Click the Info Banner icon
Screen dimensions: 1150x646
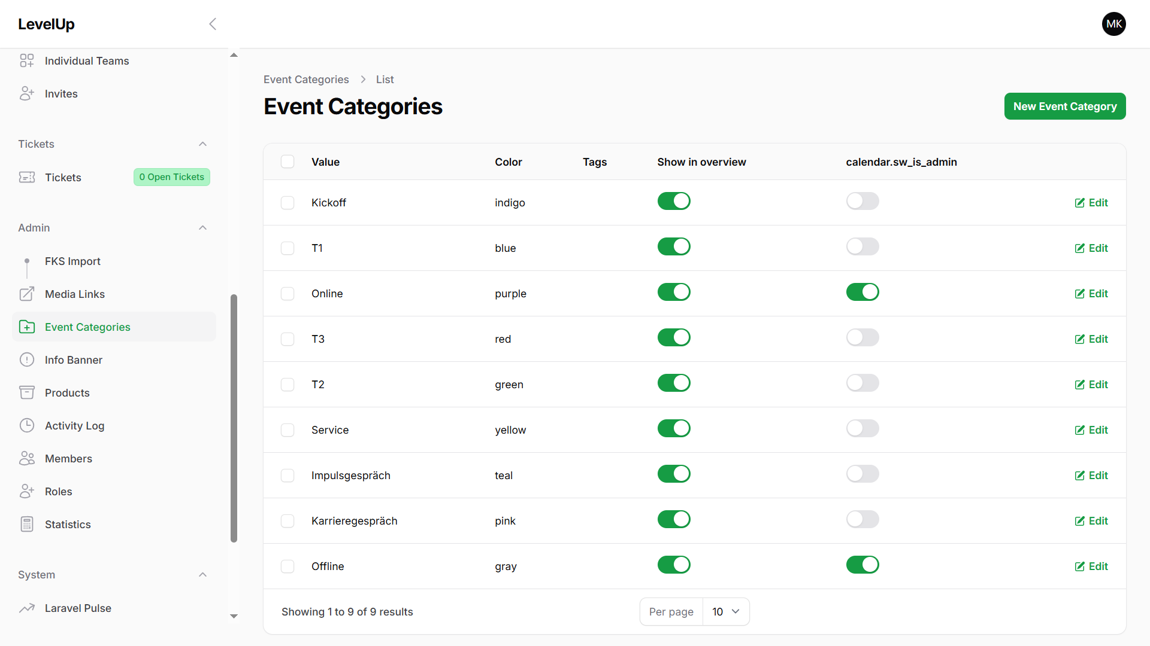tap(27, 359)
